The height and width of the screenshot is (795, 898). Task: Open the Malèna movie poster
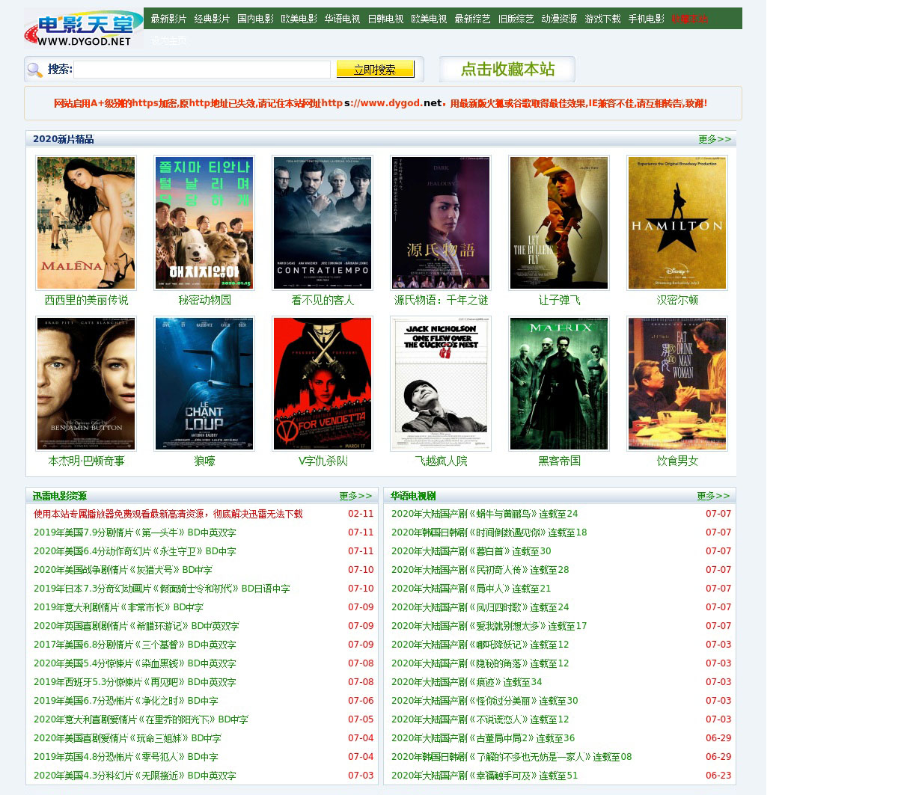[86, 223]
